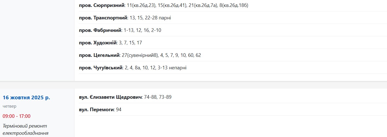
Task: Click the outage time '09:00 - 17:00'
Action: [x=17, y=116]
